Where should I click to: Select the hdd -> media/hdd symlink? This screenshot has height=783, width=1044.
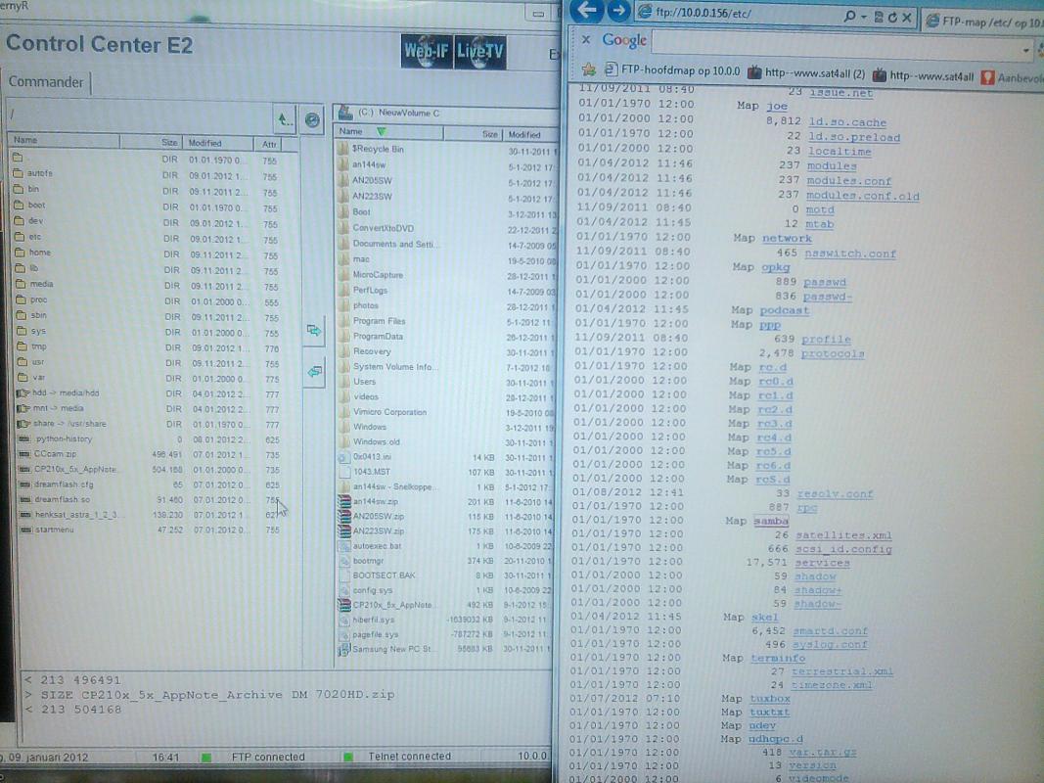pyautogui.click(x=58, y=392)
